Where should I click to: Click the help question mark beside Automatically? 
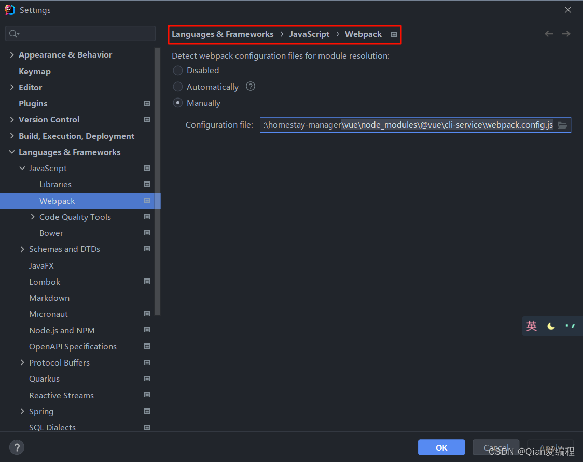pos(251,87)
